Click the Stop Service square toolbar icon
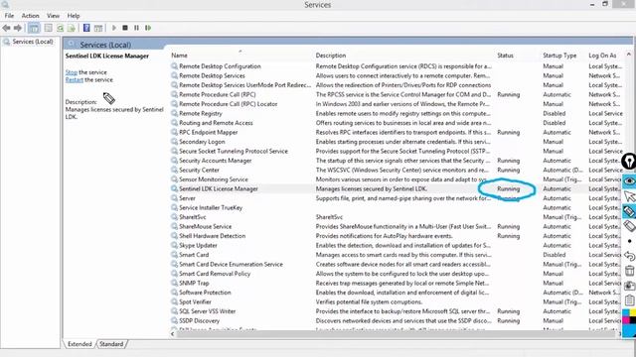636x357 pixels. pos(125,28)
